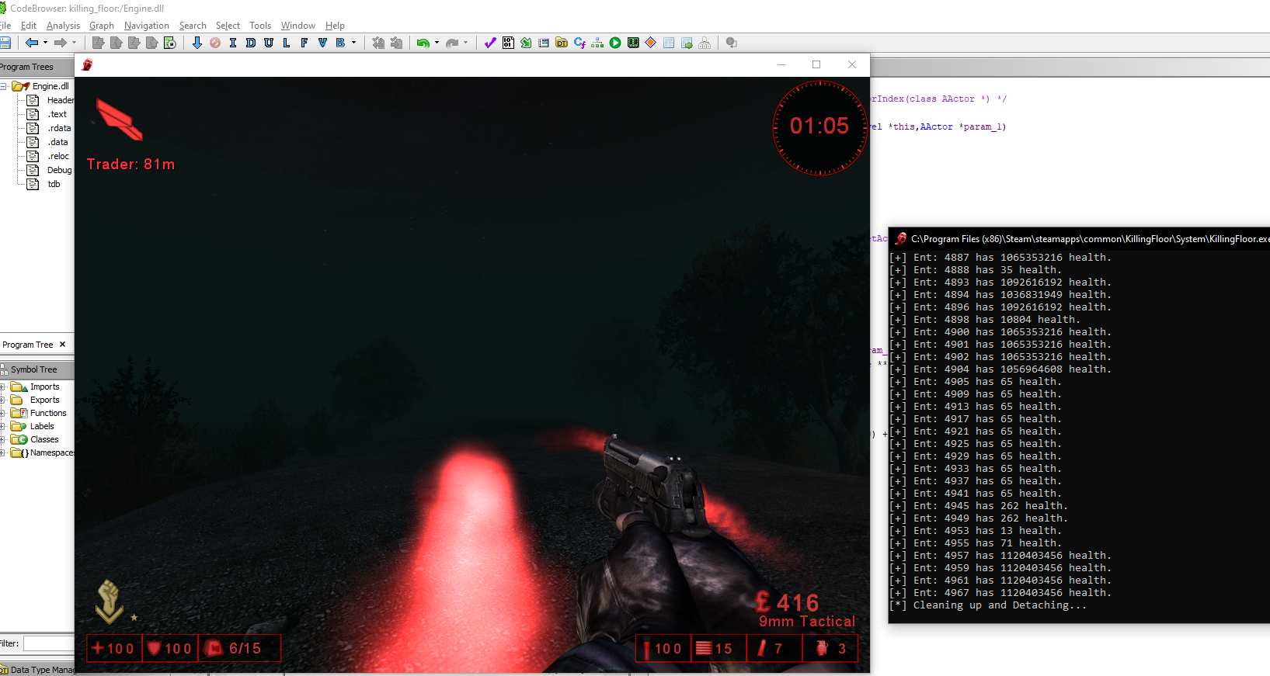Expand the Labels folder in Symbol Tree
Viewport: 1270px width, 676px height.
pyautogui.click(x=3, y=426)
